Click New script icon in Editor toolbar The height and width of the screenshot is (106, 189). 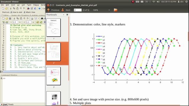[3, 19]
